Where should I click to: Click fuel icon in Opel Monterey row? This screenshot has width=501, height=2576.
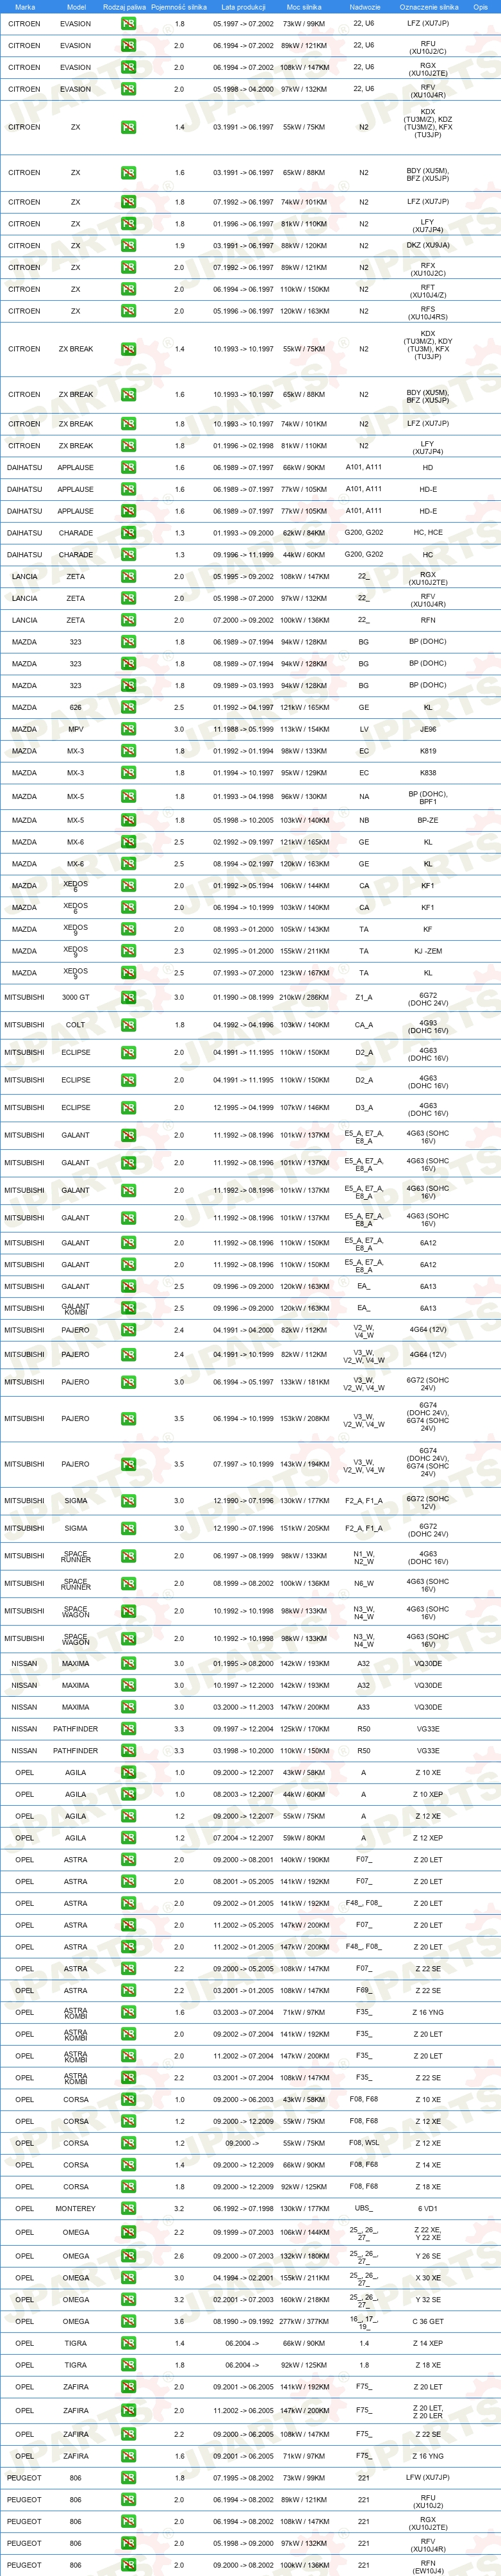(x=128, y=2209)
